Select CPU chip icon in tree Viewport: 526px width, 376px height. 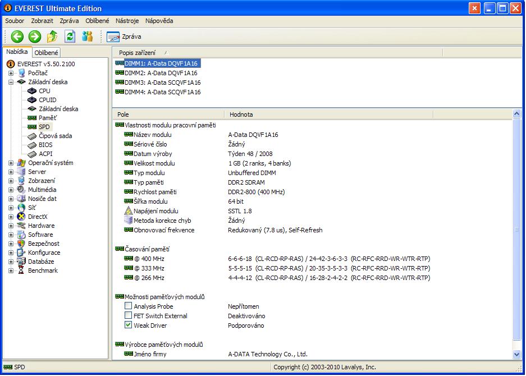click(32, 91)
